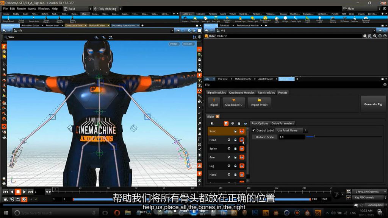Uncheck the Control Label checkbox

click(x=253, y=130)
